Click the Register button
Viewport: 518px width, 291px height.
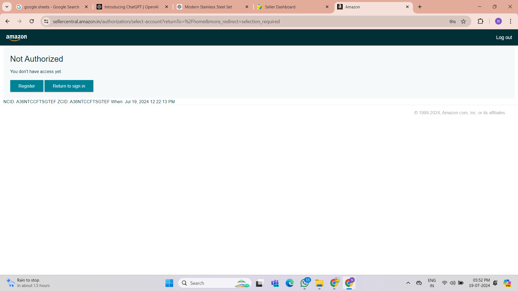click(27, 86)
